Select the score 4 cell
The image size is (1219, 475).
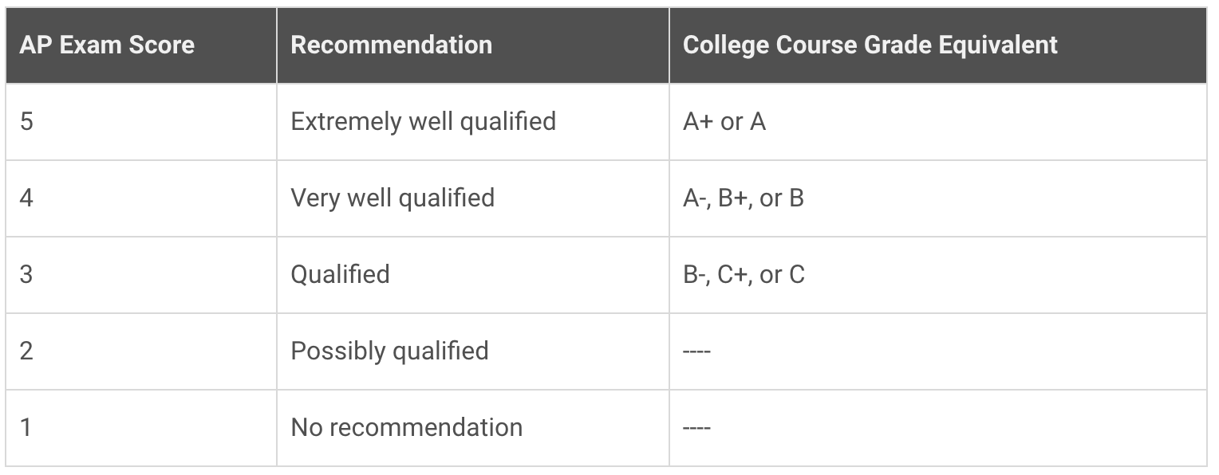[x=141, y=198]
